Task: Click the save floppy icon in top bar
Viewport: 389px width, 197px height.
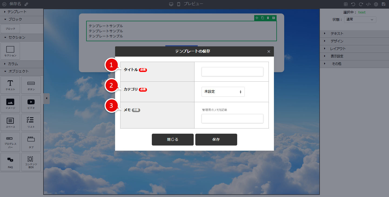Action: (x=384, y=4)
